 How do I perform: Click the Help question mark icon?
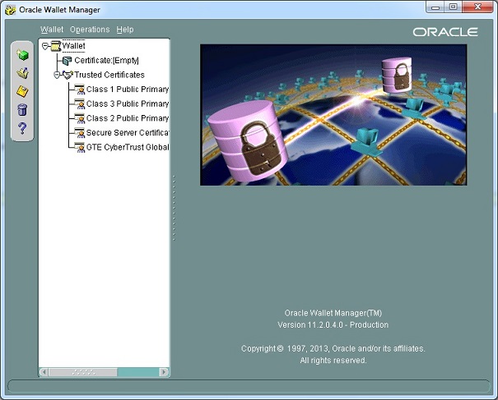pyautogui.click(x=22, y=128)
